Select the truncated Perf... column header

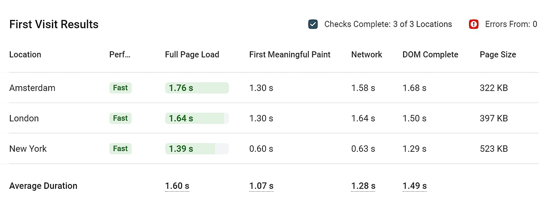(x=120, y=54)
